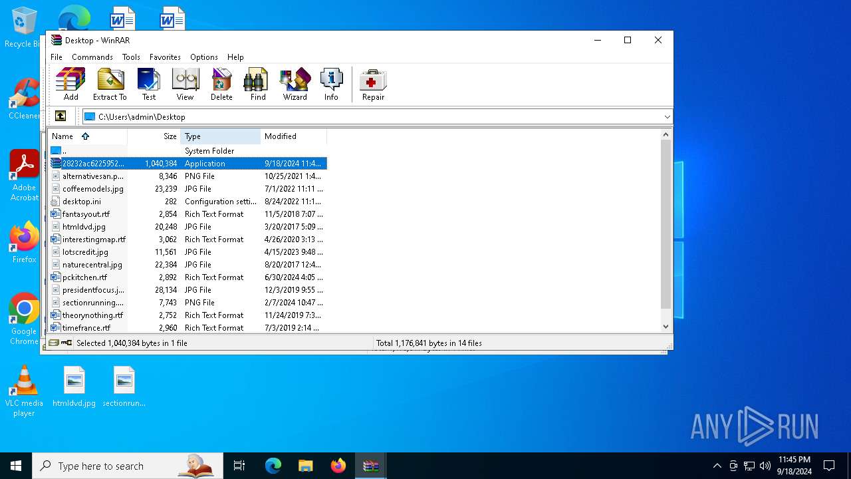Select desktop.ini in the list
851x479 pixels.
pos(187,202)
